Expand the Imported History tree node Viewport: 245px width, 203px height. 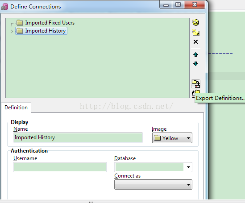click(12, 31)
